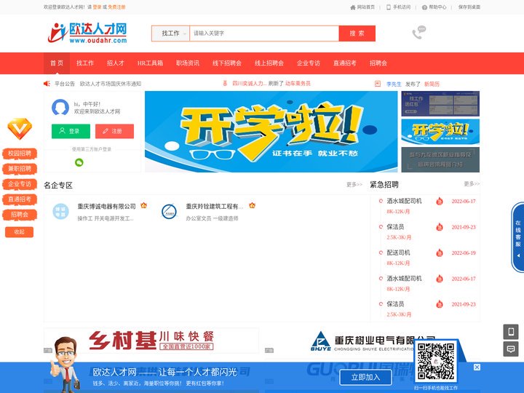Image resolution: width=524 pixels, height=393 pixels.
Task: Click 更多 next to 紧急招聘
Action: click(x=472, y=184)
